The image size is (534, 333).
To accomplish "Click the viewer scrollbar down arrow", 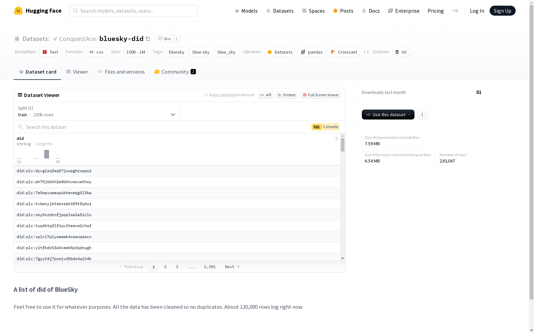I will [342, 258].
